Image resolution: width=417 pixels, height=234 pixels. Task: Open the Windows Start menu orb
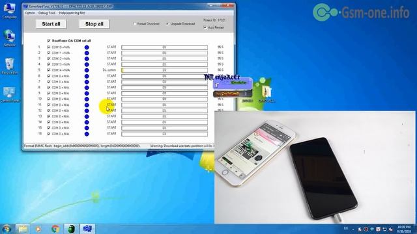tap(7, 229)
